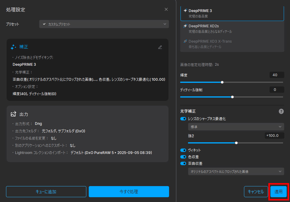Click the 出力 section heading
Screen dimensions: 290x202
click(24, 114)
